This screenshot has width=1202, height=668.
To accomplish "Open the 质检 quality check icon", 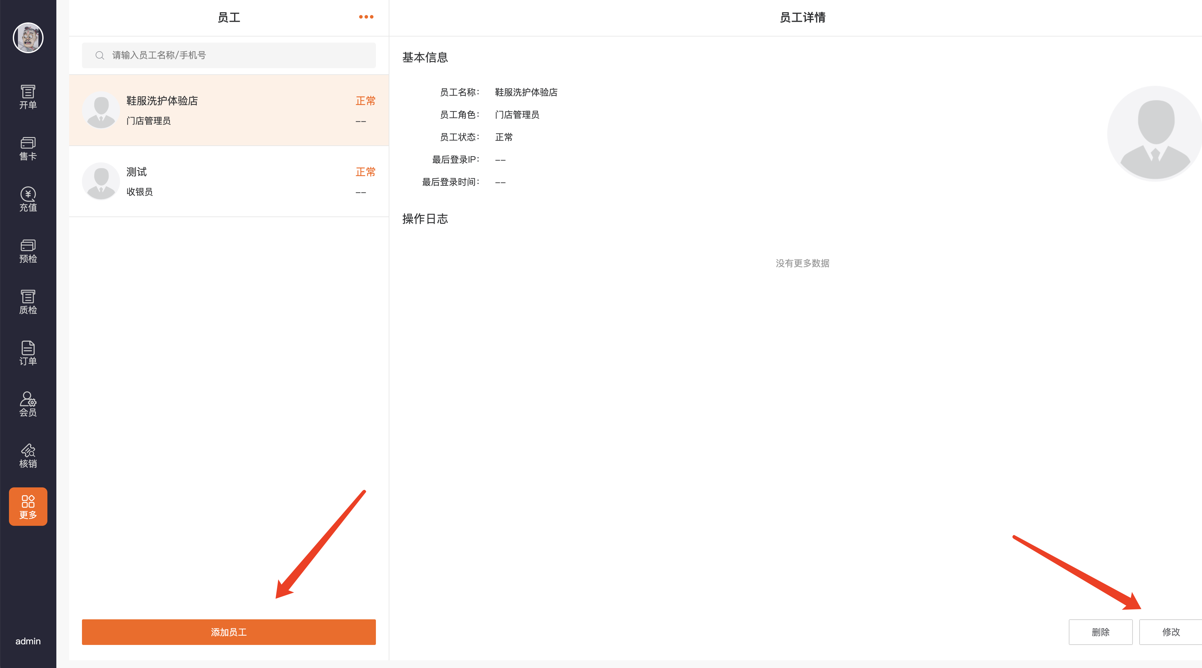I will click(x=28, y=302).
